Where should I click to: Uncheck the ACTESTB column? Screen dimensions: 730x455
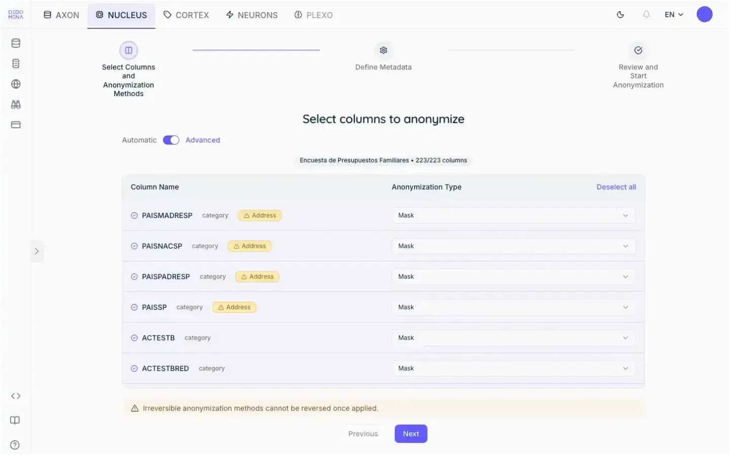pyautogui.click(x=134, y=338)
